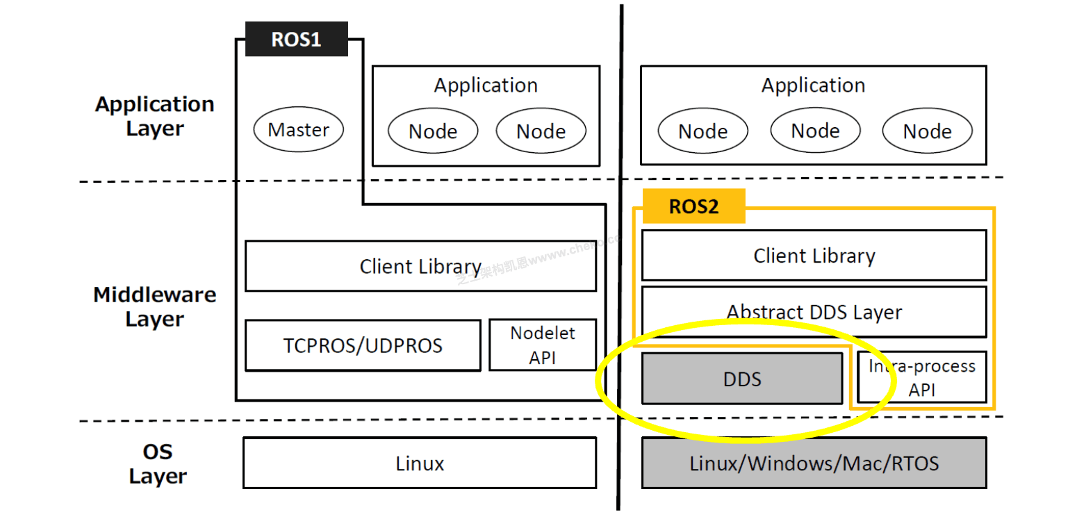Screen dimensions: 1077x519
Task: Click the Application title in ROS1 box
Action: coord(486,85)
